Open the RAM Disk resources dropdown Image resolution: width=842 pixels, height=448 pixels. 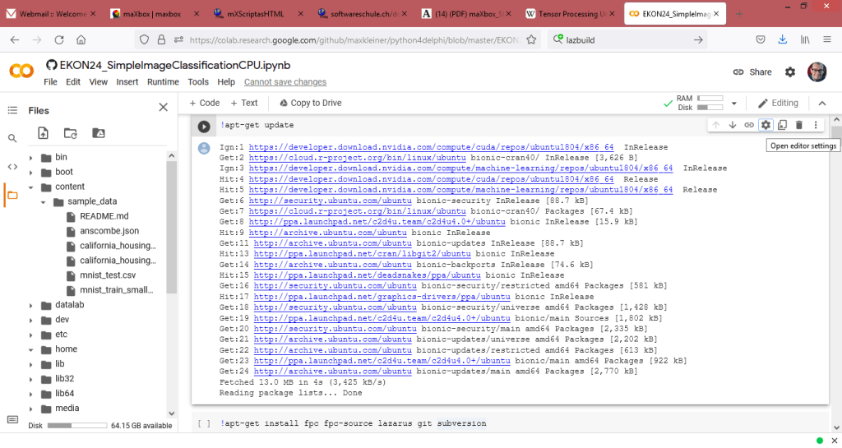733,104
